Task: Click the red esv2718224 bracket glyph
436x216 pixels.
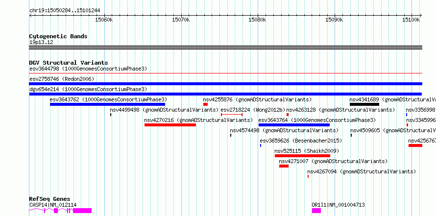Action: [x=232, y=115]
